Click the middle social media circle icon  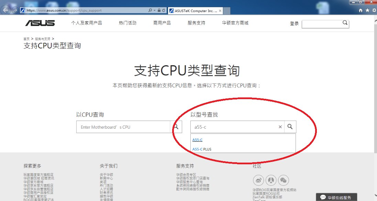click(271, 180)
